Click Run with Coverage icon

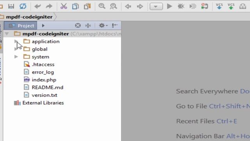coord(193,6)
